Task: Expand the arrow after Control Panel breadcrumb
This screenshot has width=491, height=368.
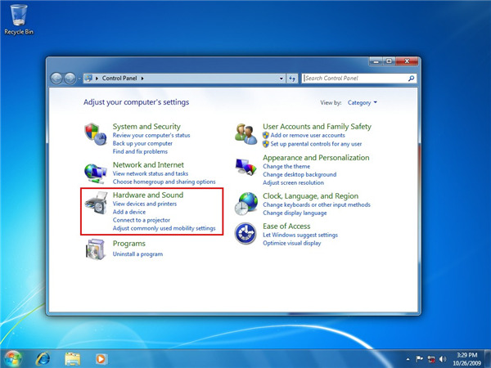Action: click(142, 79)
